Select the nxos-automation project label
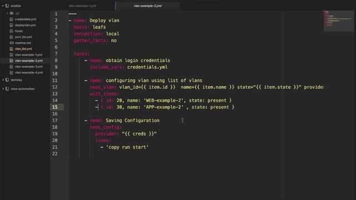Screen dimensions: 356x200 [22, 89]
